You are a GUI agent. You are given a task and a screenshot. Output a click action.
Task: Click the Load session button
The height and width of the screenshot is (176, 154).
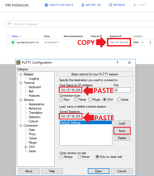click(x=122, y=123)
